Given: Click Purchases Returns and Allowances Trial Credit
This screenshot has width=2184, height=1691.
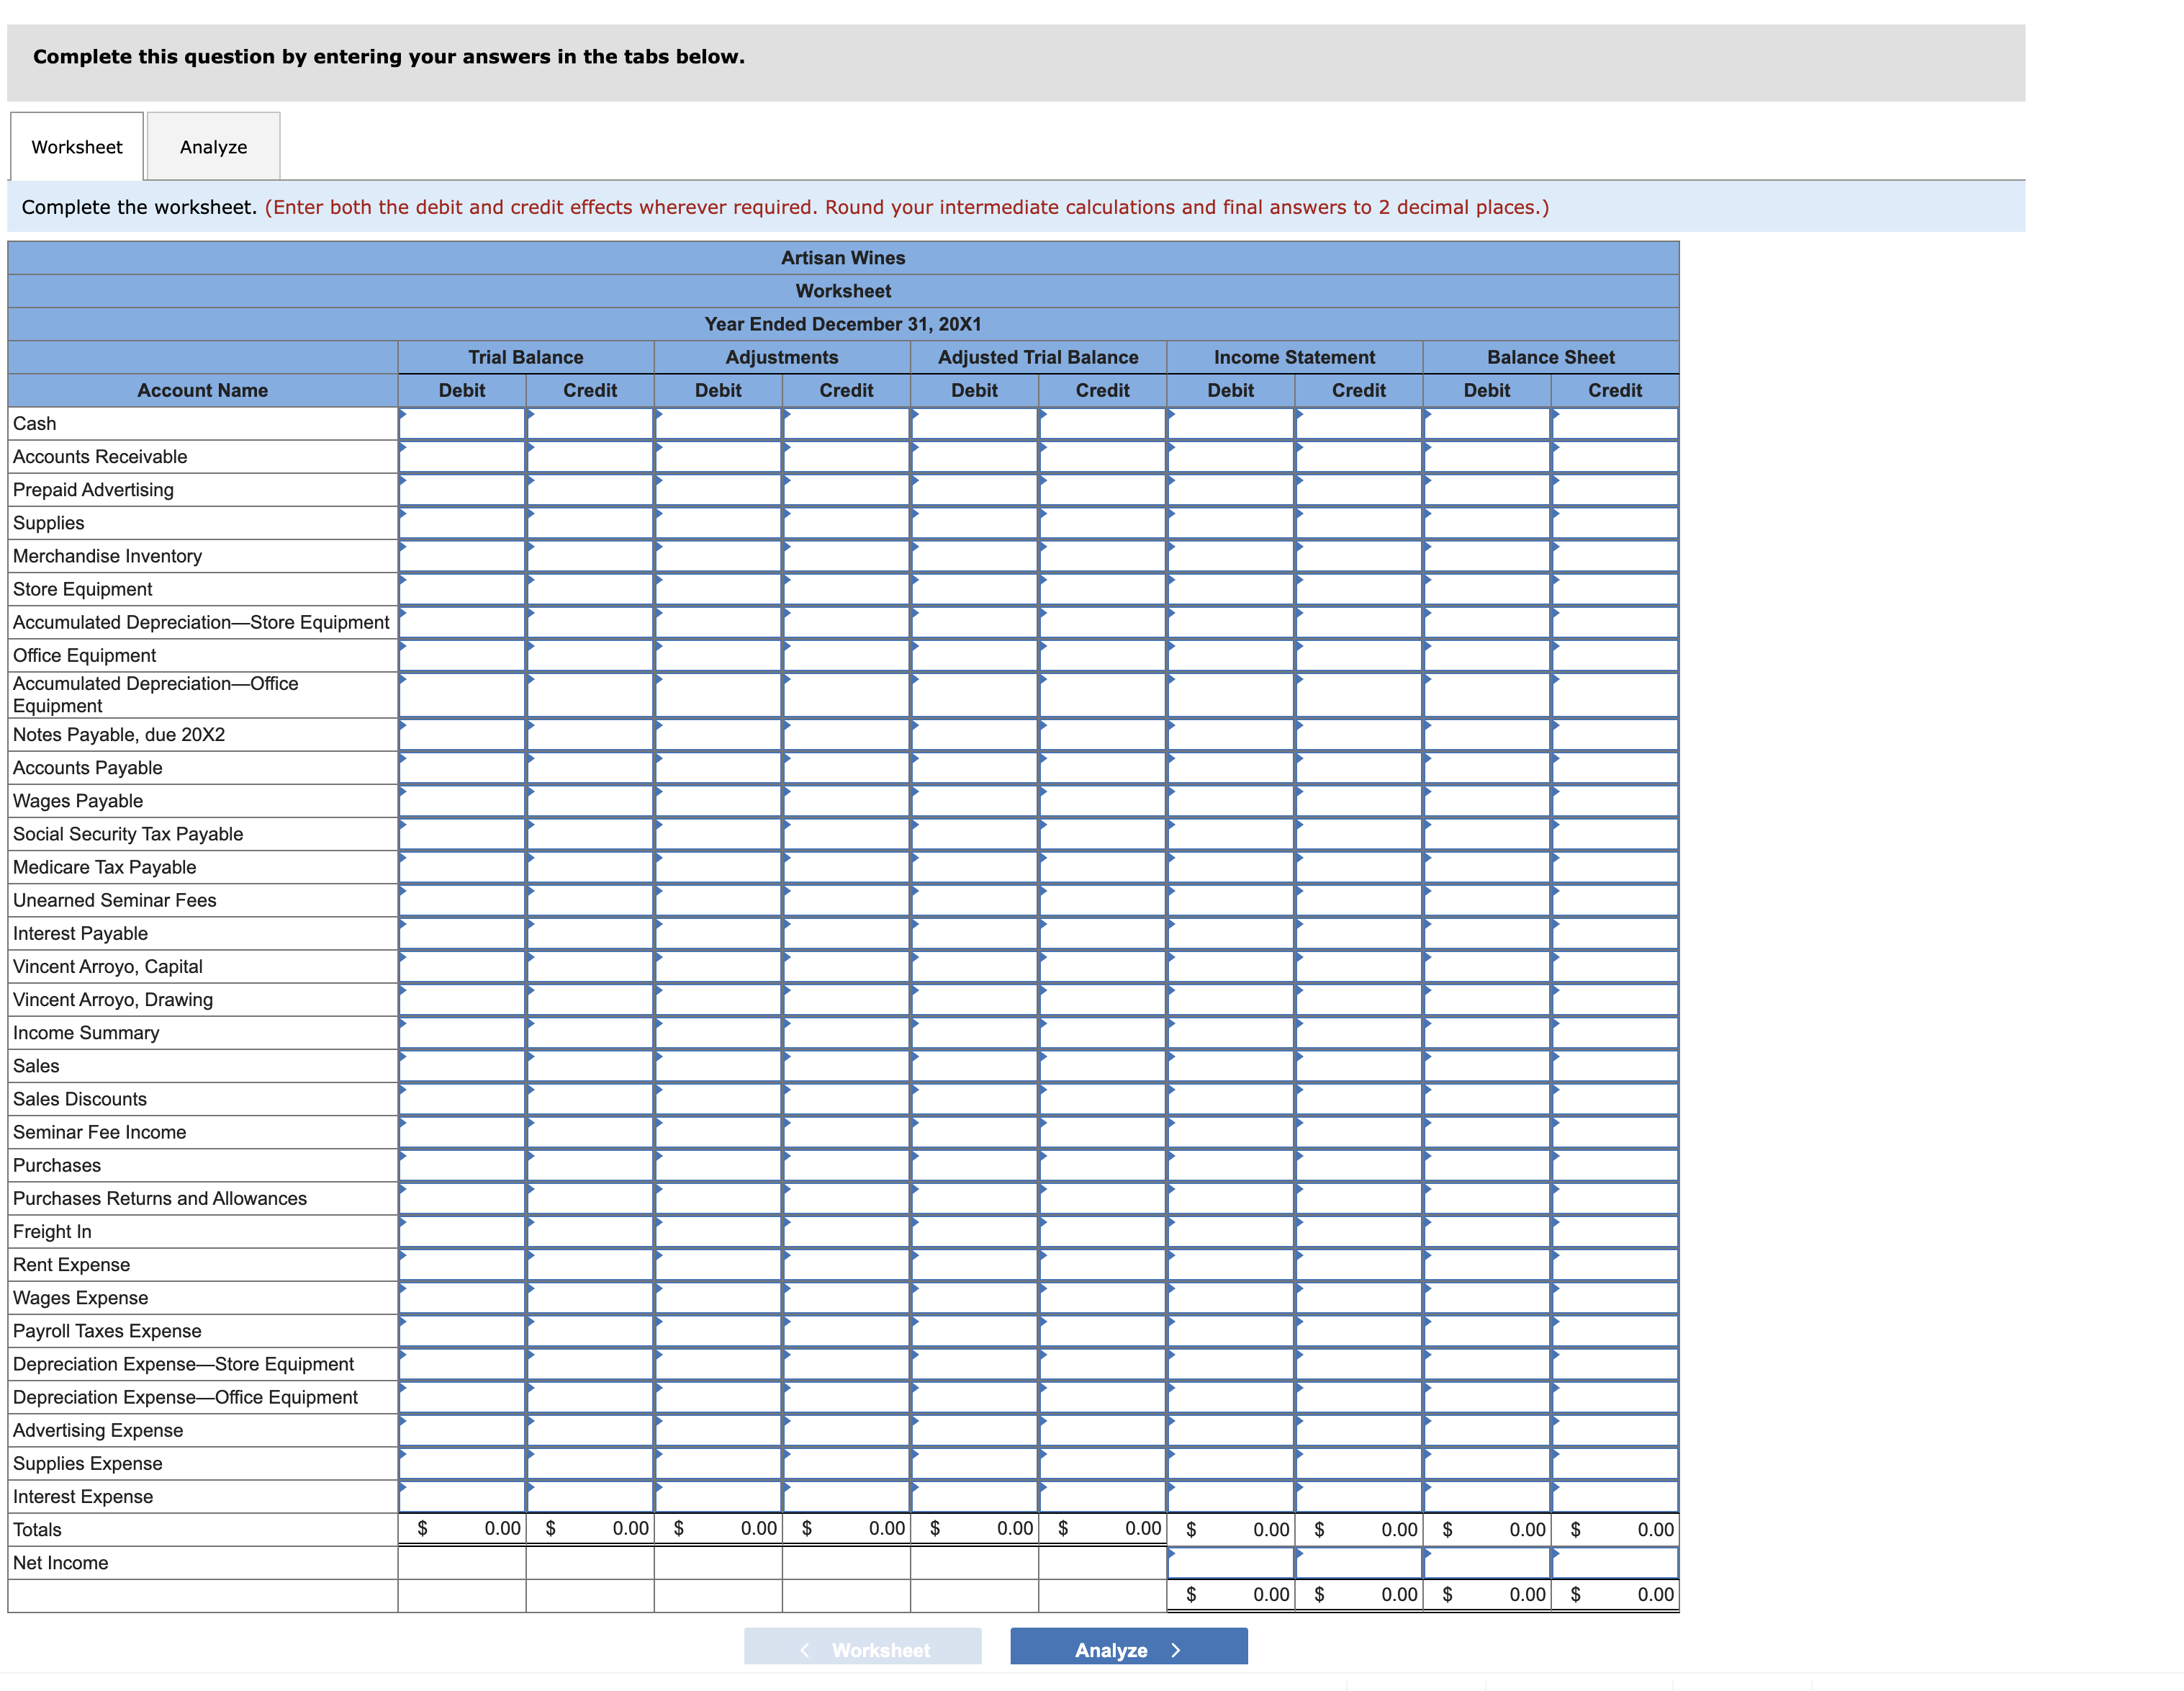Looking at the screenshot, I should [x=590, y=1197].
